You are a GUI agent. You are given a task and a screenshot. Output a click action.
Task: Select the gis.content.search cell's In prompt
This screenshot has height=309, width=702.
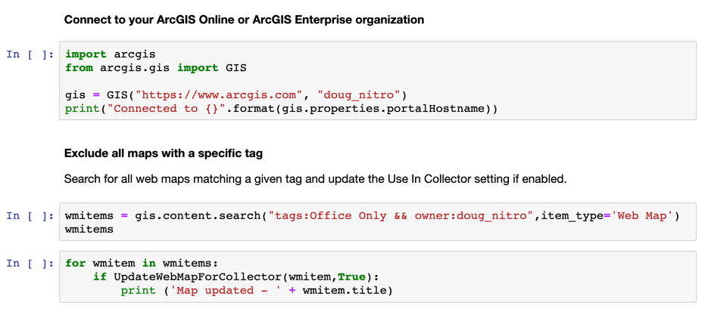pyautogui.click(x=30, y=216)
